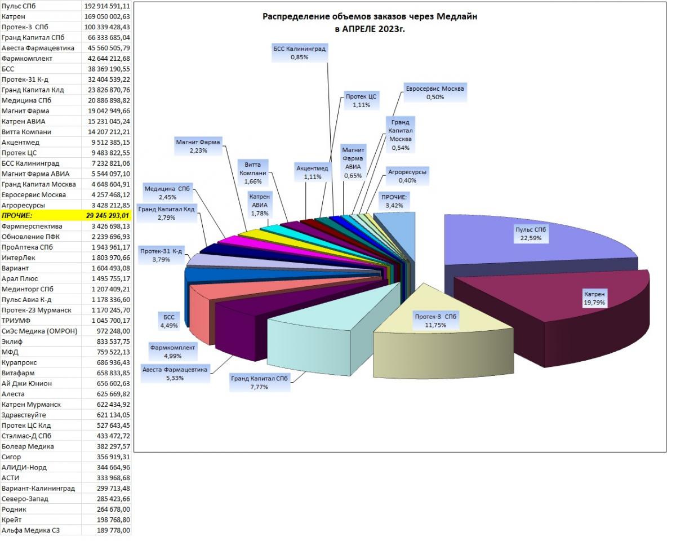
Task: Select the "АЛИДИ-Норд" table cell
Action: tap(41, 467)
